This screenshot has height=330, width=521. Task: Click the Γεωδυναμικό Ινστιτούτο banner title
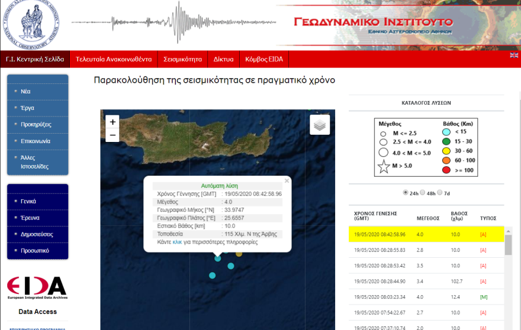373,22
